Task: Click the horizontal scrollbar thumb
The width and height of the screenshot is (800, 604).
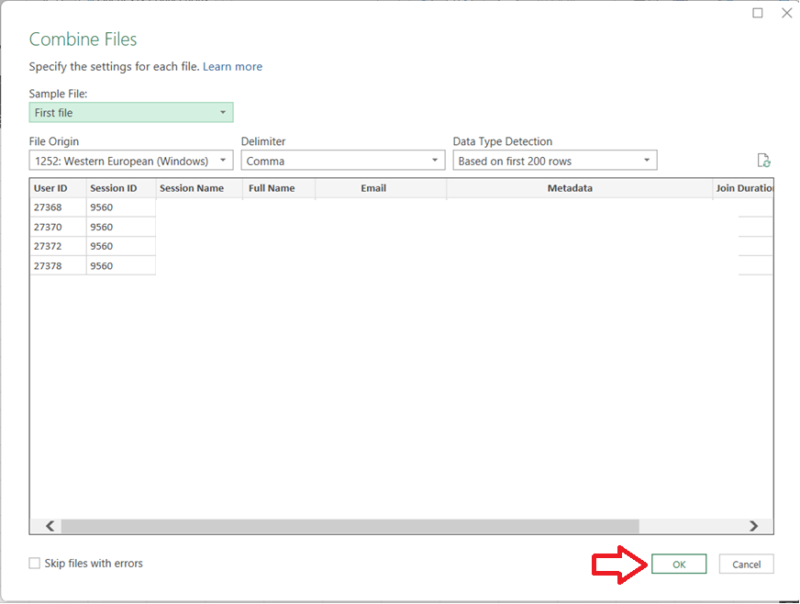Action: [349, 526]
